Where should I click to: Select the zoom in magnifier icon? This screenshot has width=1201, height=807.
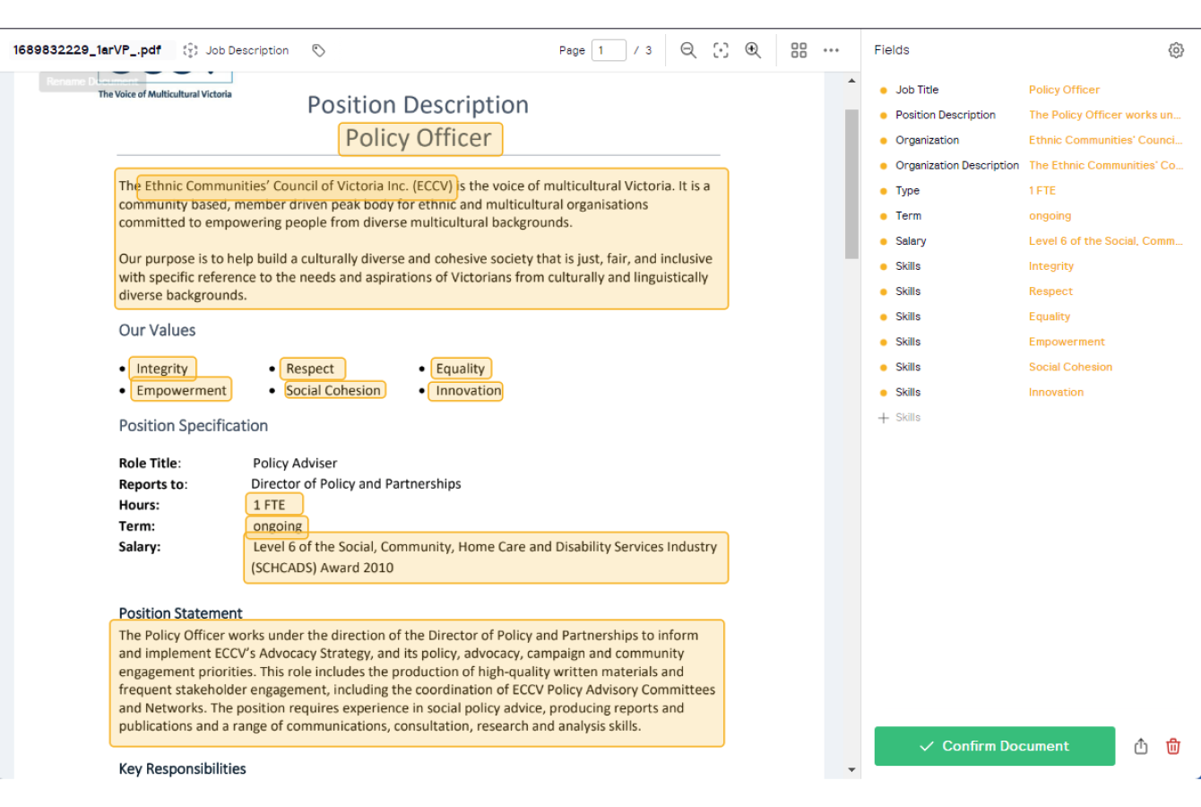click(753, 50)
